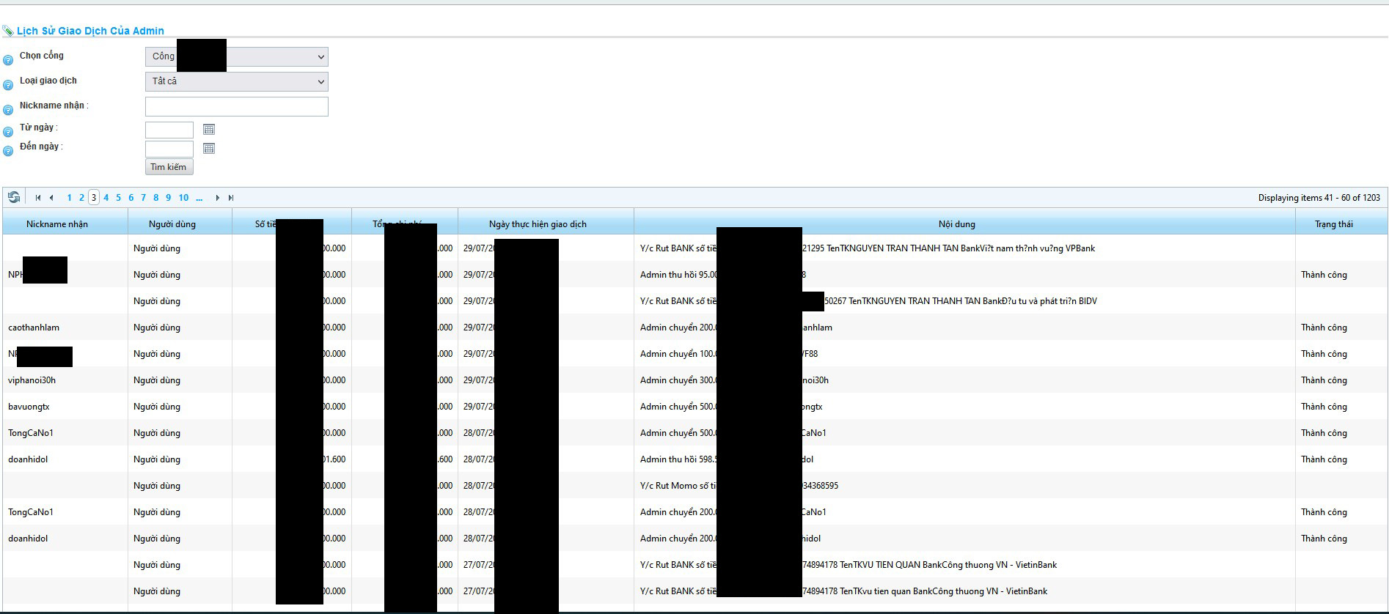Go to previous page arrow
Viewport: 1389px width, 614px height.
pyautogui.click(x=51, y=198)
